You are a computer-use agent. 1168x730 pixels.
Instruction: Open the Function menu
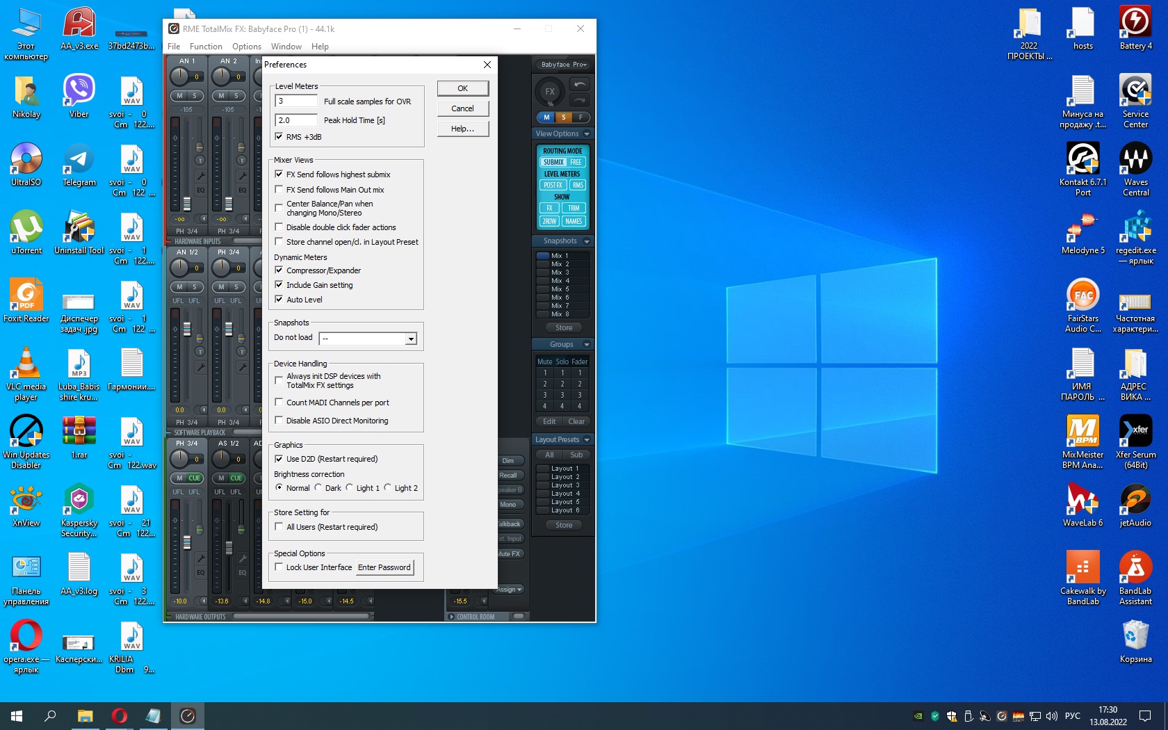pos(206,47)
